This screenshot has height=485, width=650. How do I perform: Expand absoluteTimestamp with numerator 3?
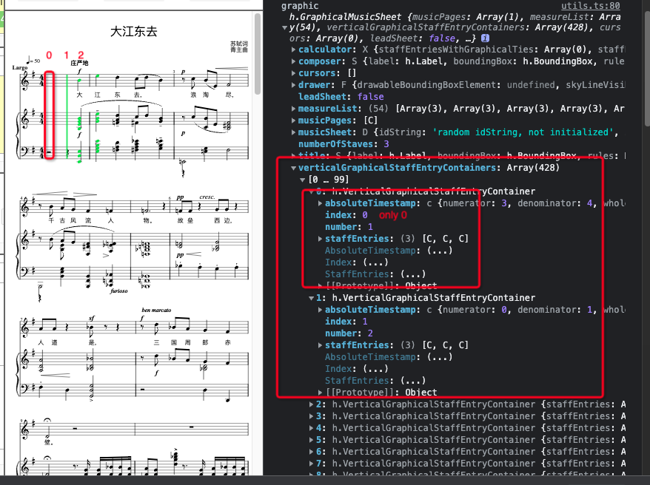320,203
